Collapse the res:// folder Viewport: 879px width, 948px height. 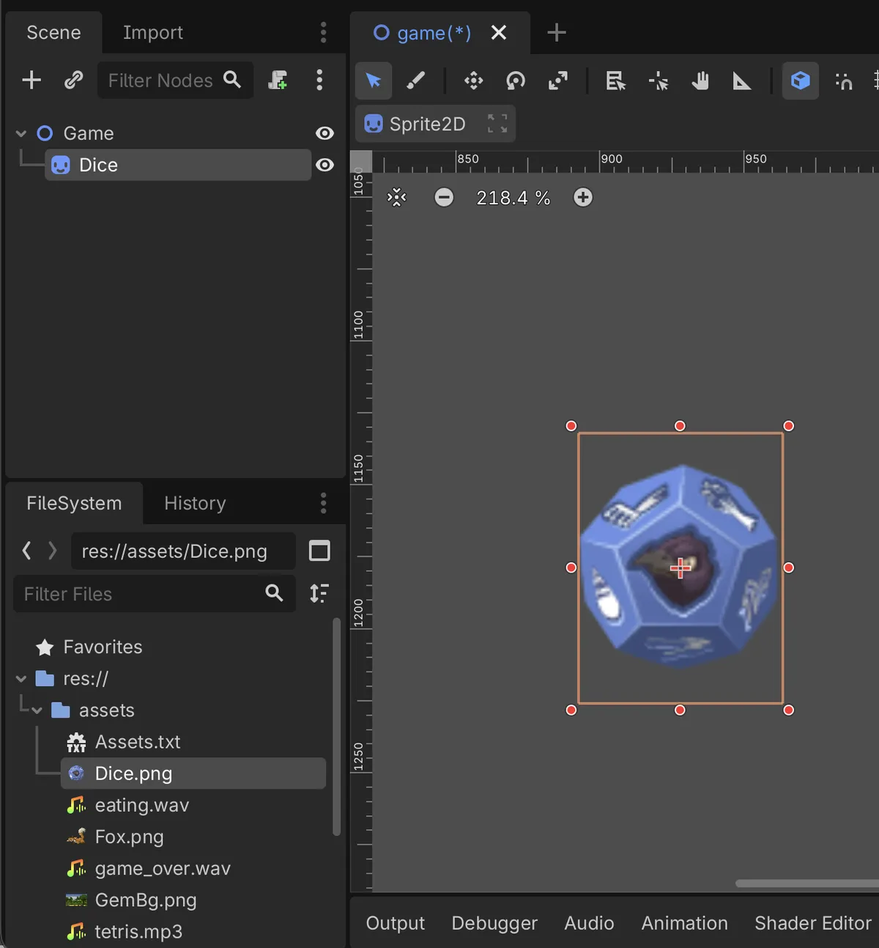click(21, 679)
